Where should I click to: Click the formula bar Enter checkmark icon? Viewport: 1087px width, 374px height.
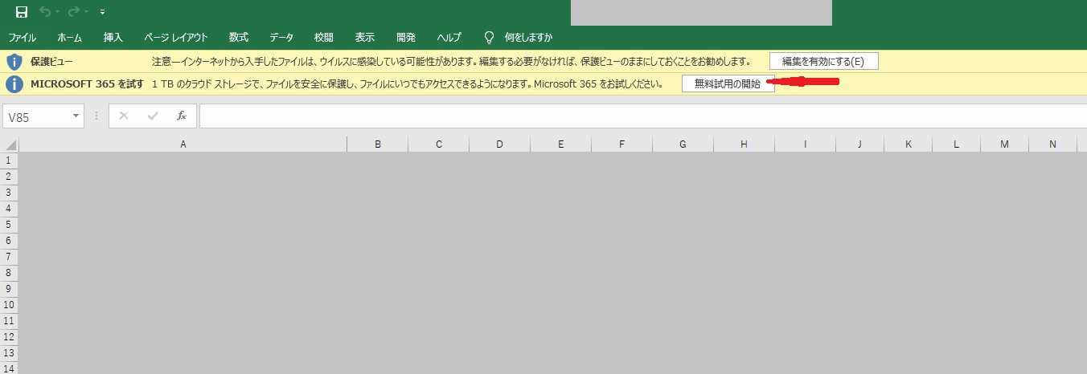tap(153, 116)
